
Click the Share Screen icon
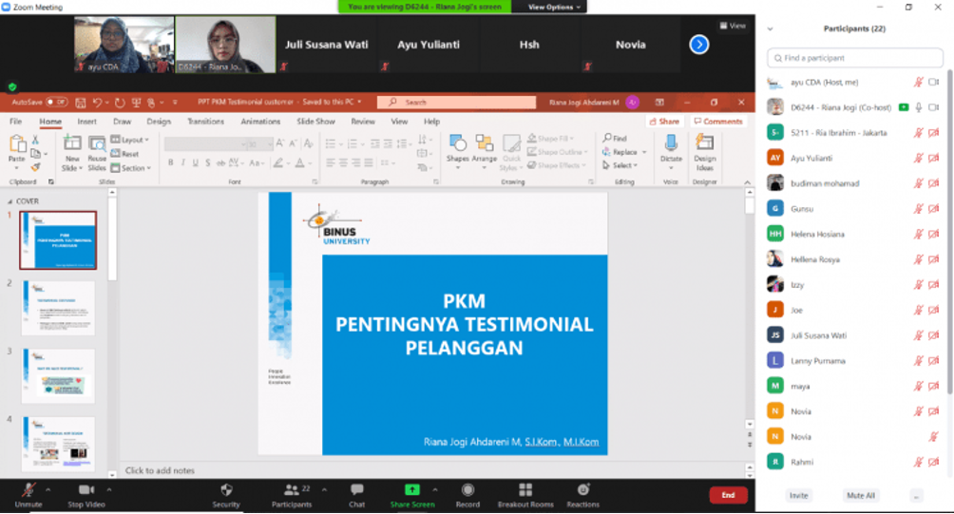click(411, 490)
